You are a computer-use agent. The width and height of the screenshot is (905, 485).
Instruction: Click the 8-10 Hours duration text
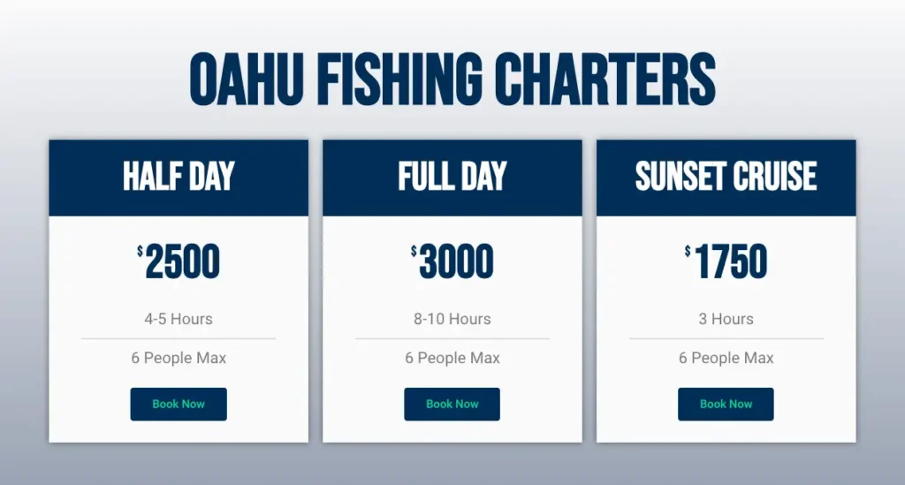(452, 319)
